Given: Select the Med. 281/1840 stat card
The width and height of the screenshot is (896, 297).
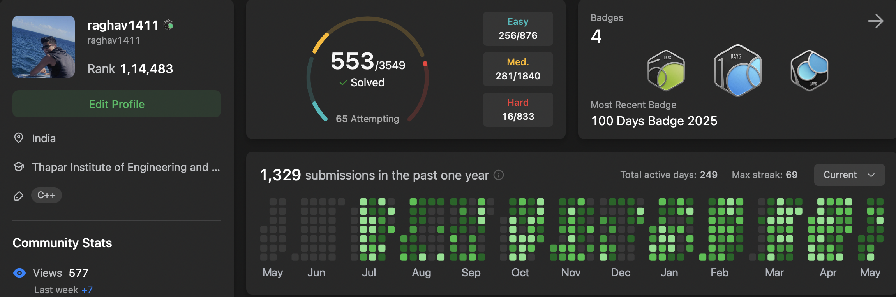Looking at the screenshot, I should (518, 69).
